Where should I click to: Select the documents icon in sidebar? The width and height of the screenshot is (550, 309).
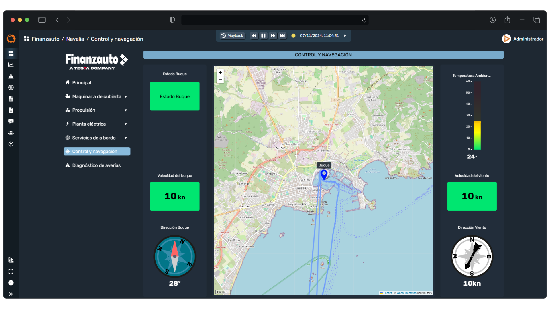(11, 110)
